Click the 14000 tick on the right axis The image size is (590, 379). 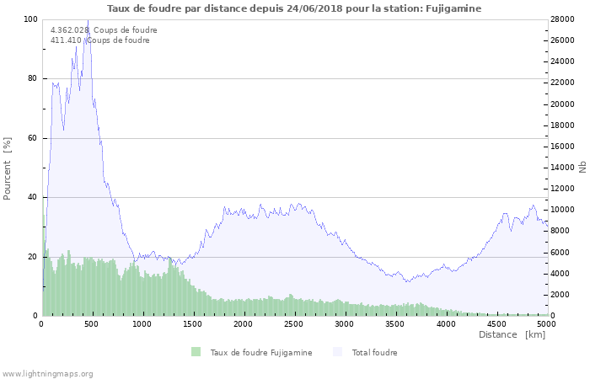click(563, 168)
